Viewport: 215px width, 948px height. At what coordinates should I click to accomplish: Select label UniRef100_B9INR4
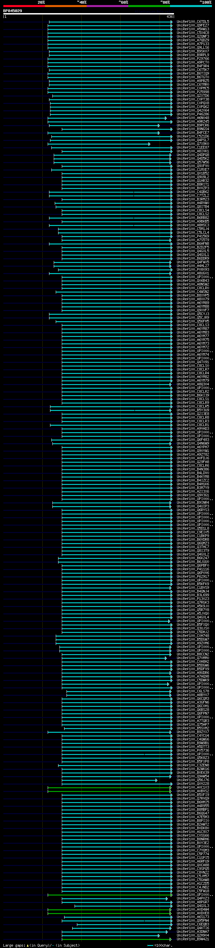click(x=192, y=503)
